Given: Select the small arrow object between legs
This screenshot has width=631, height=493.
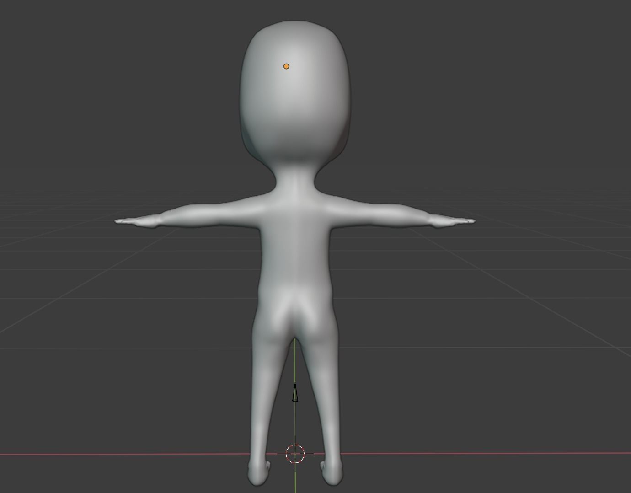Looking at the screenshot, I should [295, 393].
